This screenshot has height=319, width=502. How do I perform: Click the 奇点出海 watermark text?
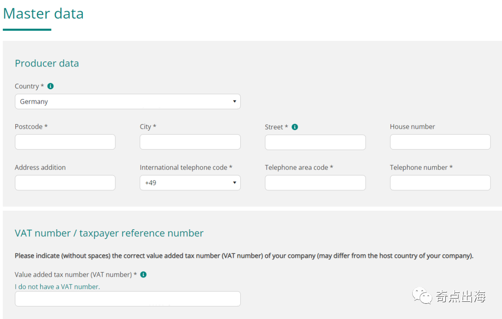[x=460, y=296]
